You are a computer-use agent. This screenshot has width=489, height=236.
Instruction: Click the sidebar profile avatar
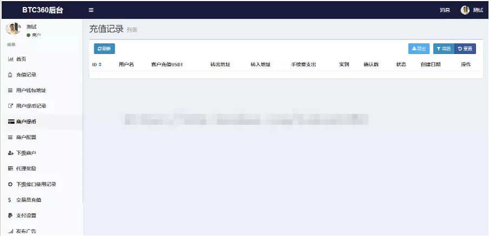13,28
